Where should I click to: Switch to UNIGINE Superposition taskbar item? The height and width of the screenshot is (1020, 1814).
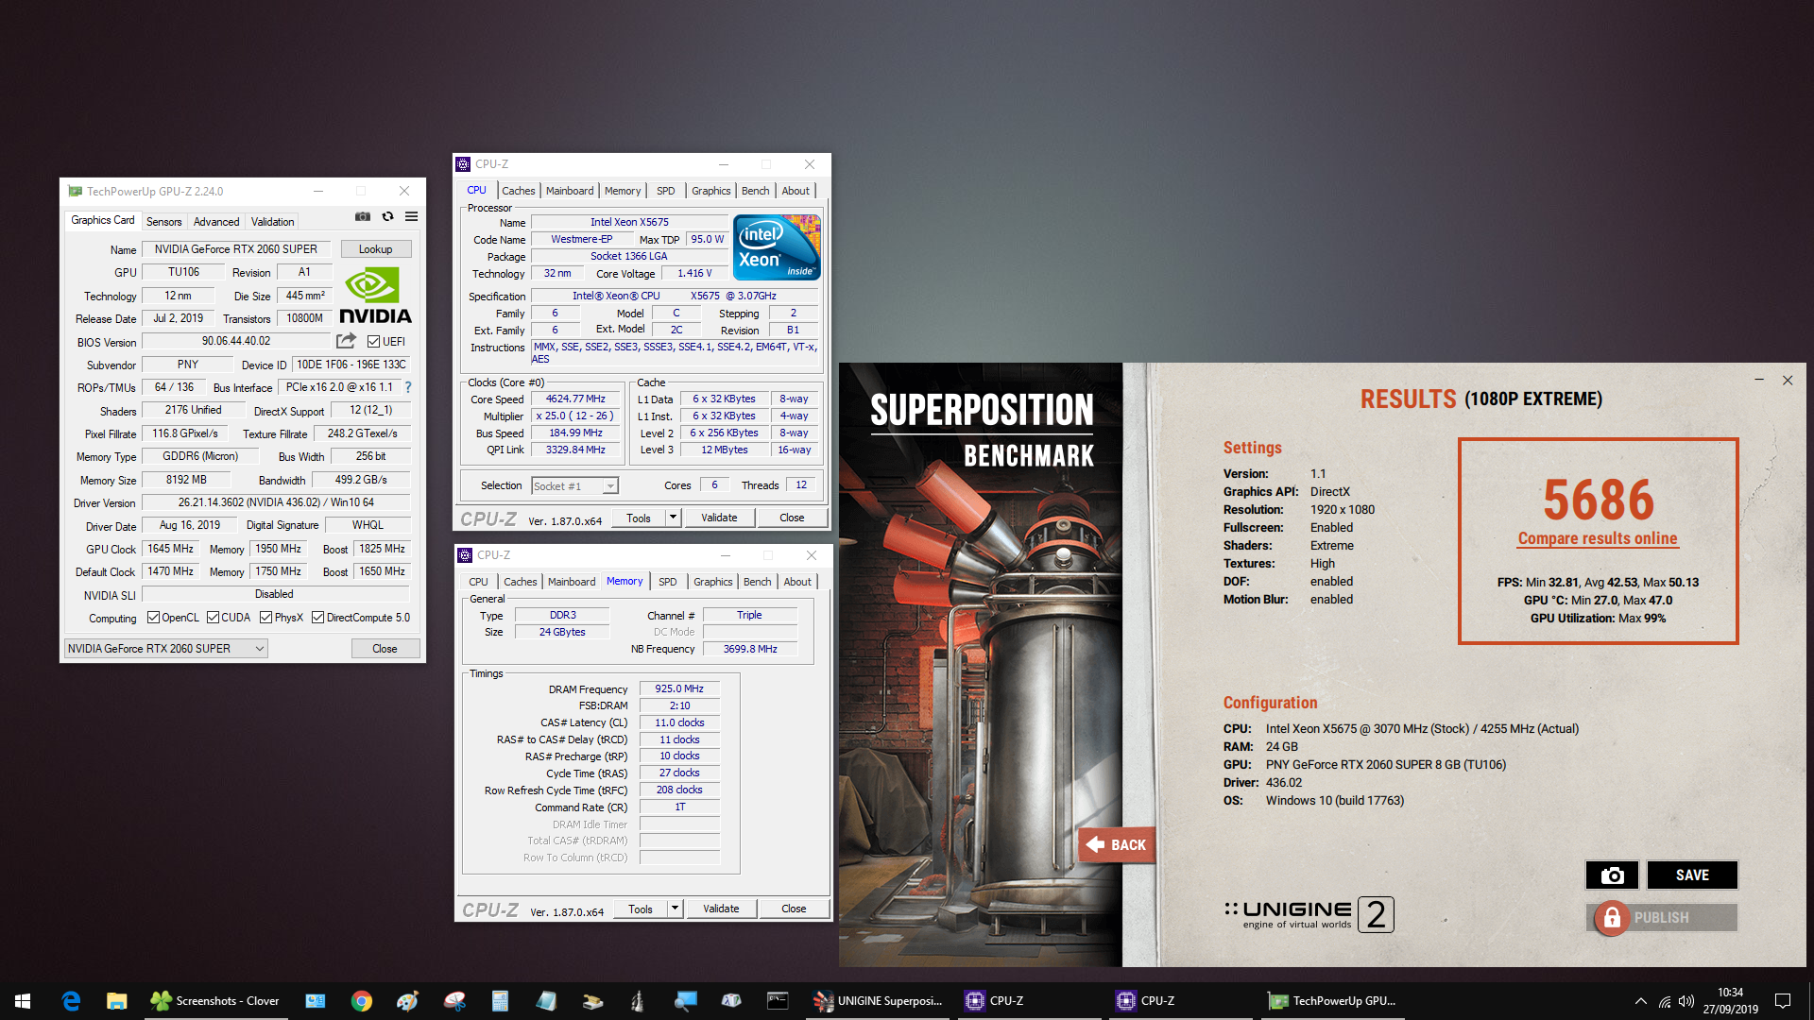coord(879,1001)
